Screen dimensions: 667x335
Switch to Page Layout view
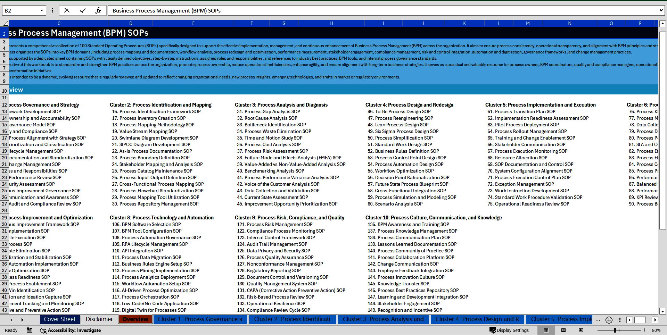(x=563, y=330)
